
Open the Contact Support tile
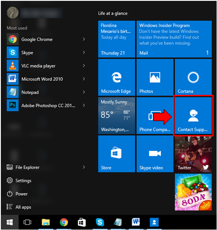(x=193, y=116)
